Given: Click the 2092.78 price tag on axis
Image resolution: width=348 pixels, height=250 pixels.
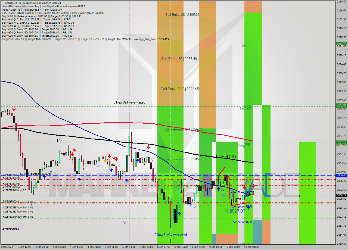Looking at the screenshot, I should [341, 43].
